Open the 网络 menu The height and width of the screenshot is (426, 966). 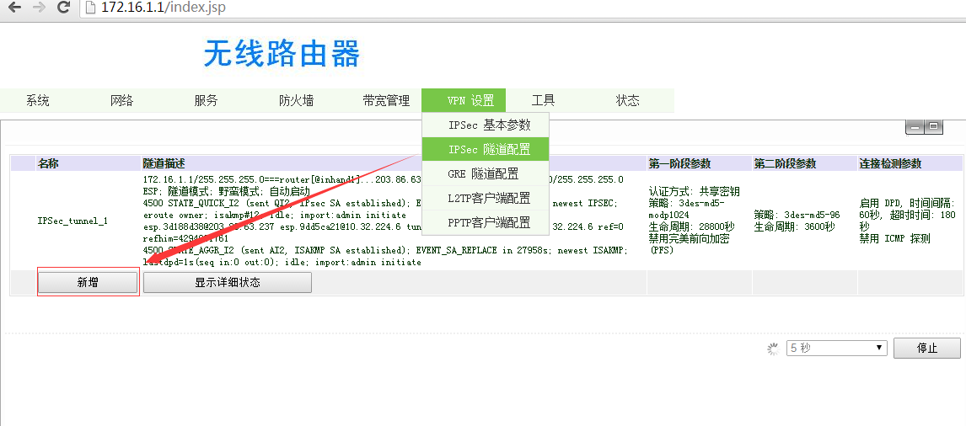(x=122, y=100)
